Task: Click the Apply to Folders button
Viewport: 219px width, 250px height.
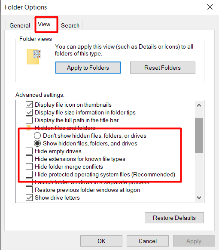Action: tap(88, 68)
